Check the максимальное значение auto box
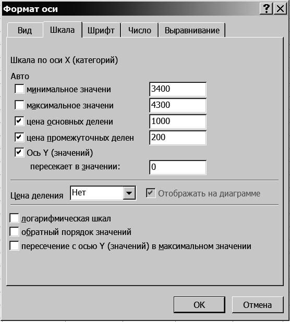The image size is (290, 322). pos(19,105)
